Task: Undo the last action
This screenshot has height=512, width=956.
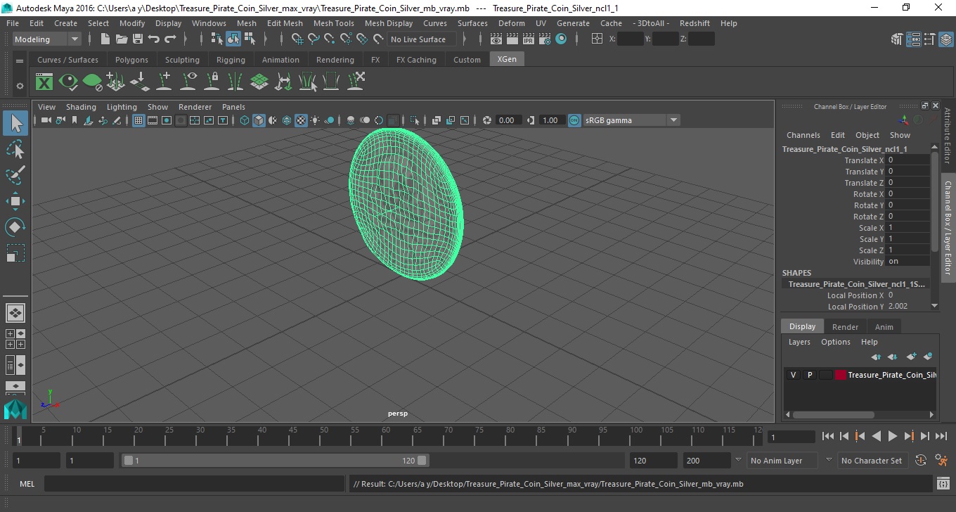Action: [153, 39]
